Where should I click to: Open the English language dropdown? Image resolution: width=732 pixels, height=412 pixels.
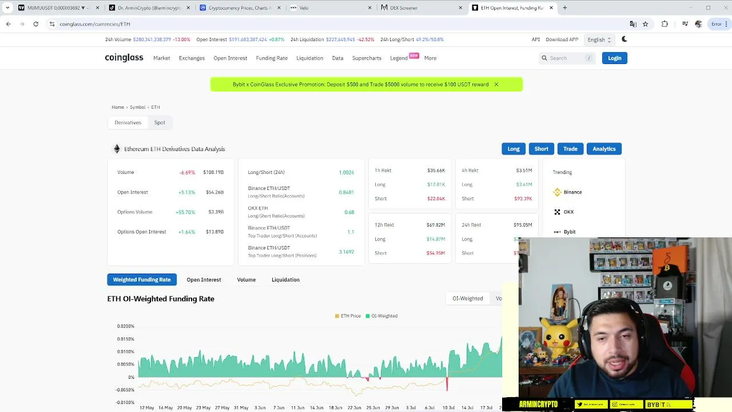point(599,39)
